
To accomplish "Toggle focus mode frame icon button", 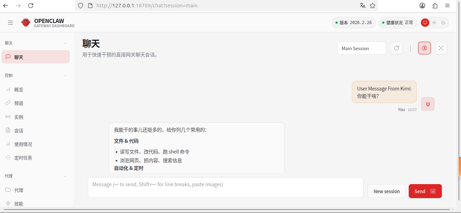I will click(441, 48).
